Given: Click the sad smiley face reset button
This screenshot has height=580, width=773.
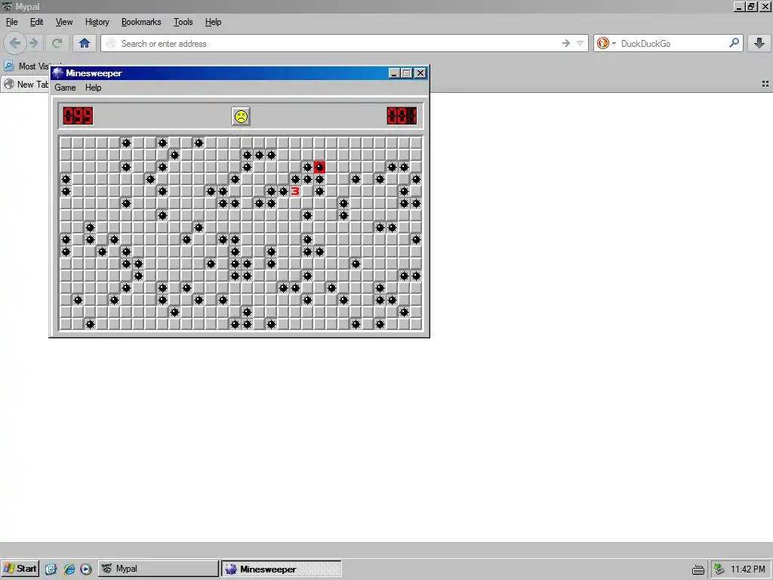Looking at the screenshot, I should click(x=241, y=116).
